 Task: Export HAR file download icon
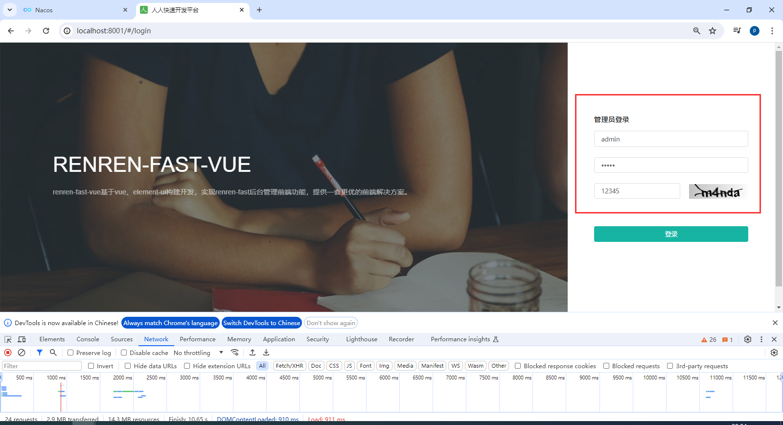click(266, 353)
